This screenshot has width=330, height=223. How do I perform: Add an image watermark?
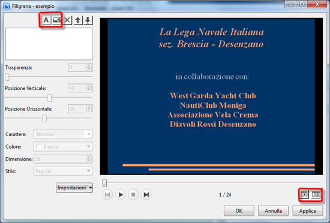(56, 20)
